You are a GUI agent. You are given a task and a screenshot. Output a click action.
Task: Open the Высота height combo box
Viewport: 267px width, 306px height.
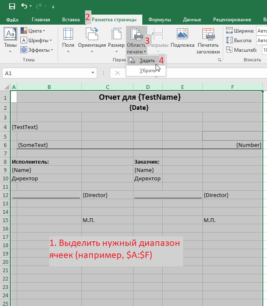click(x=262, y=40)
